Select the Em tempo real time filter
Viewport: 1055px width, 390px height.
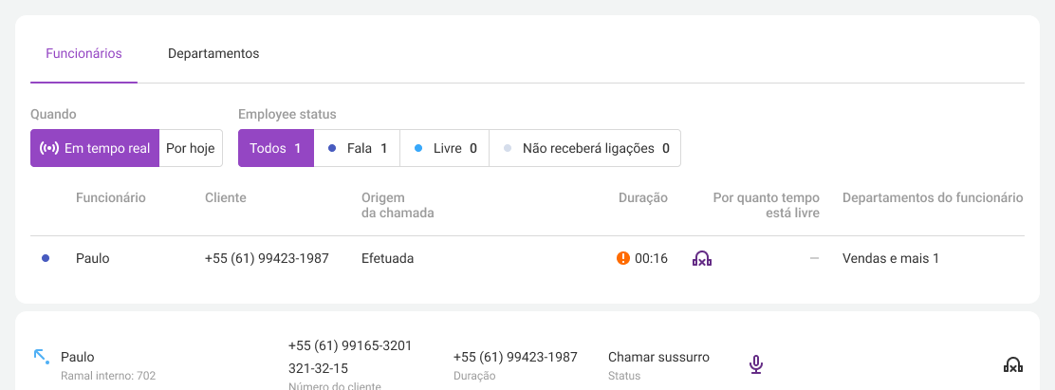(x=95, y=148)
